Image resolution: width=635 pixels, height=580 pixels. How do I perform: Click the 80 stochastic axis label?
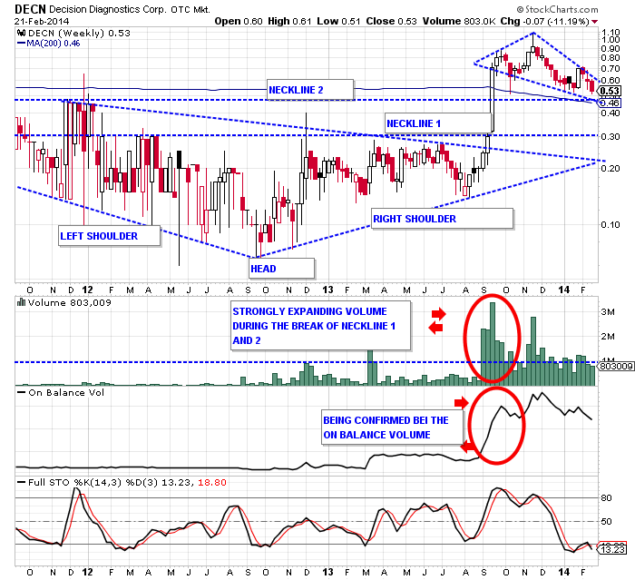coord(606,498)
